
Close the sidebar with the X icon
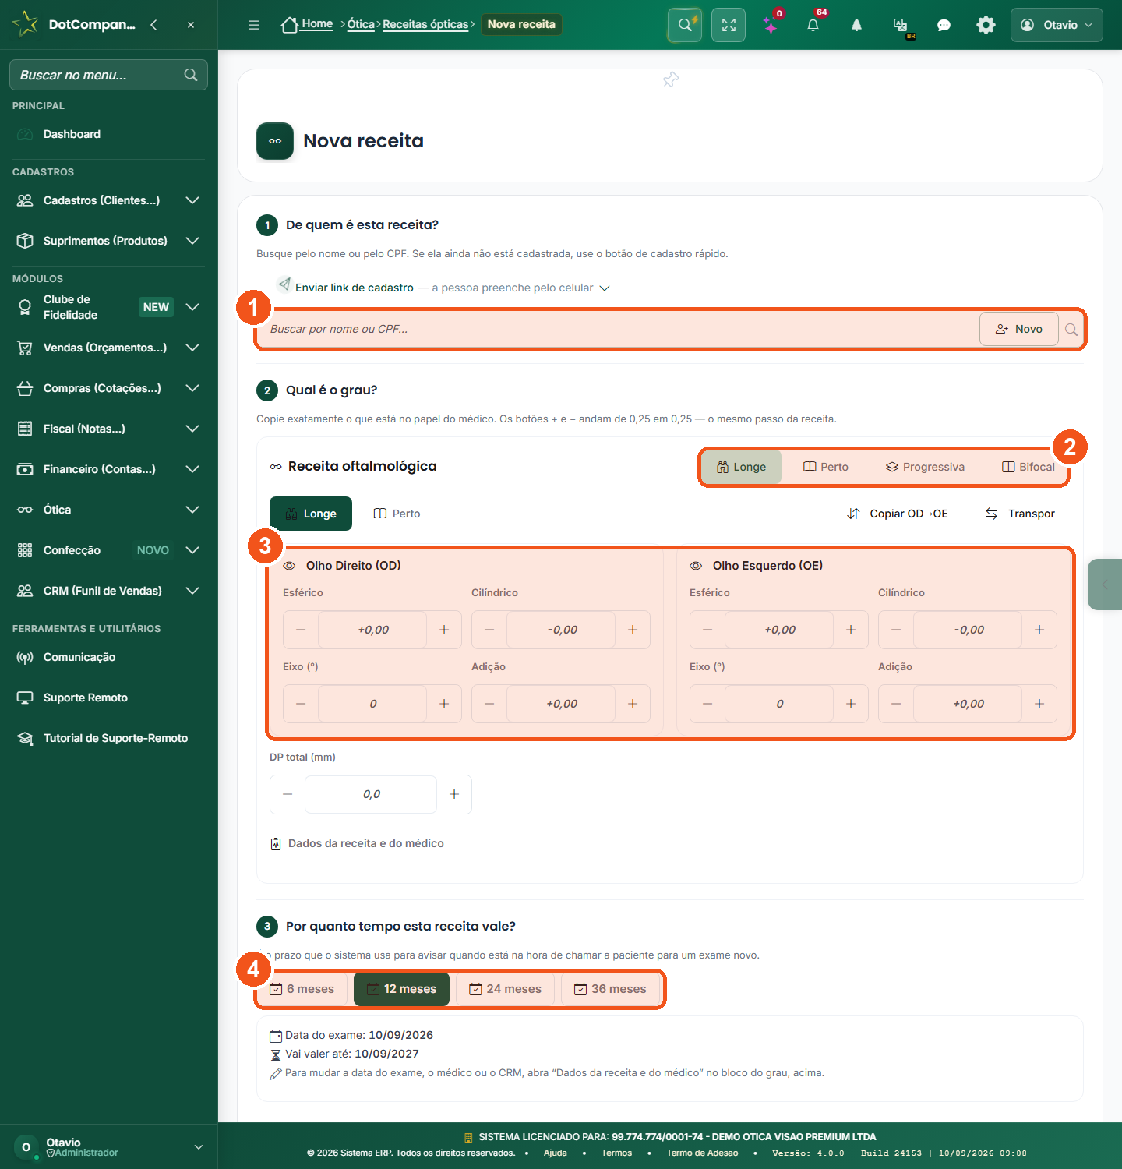point(191,25)
